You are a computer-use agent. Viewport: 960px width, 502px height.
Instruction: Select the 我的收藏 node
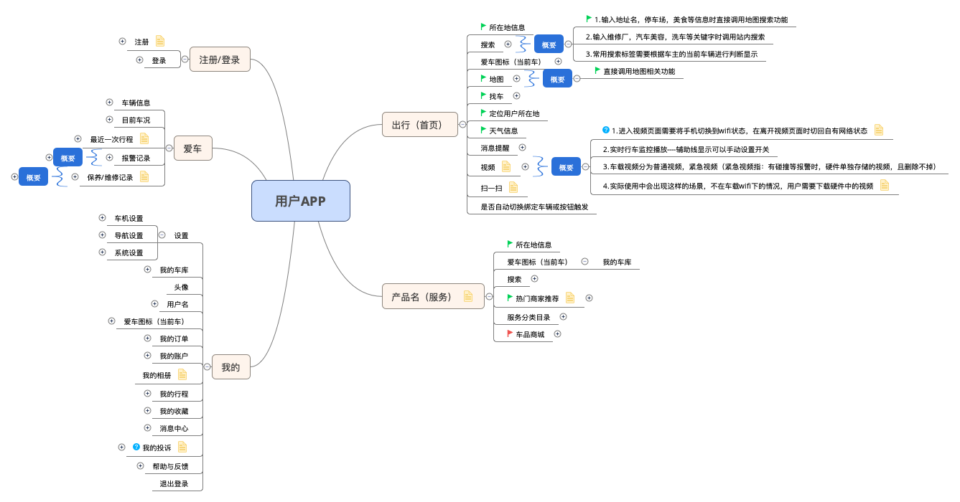pyautogui.click(x=174, y=411)
